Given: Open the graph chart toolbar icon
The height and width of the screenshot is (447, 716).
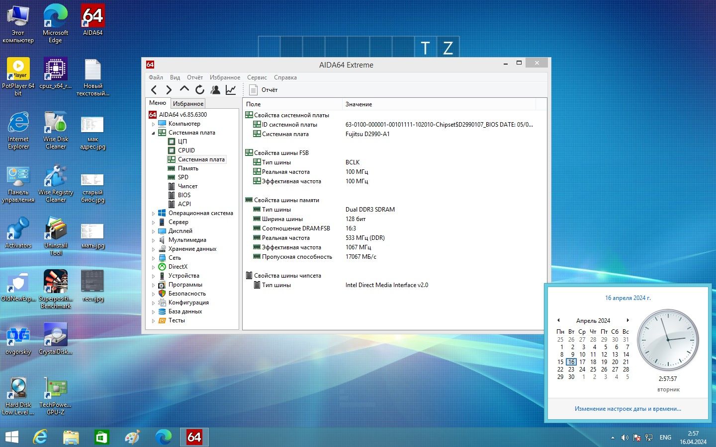Looking at the screenshot, I should pos(231,90).
